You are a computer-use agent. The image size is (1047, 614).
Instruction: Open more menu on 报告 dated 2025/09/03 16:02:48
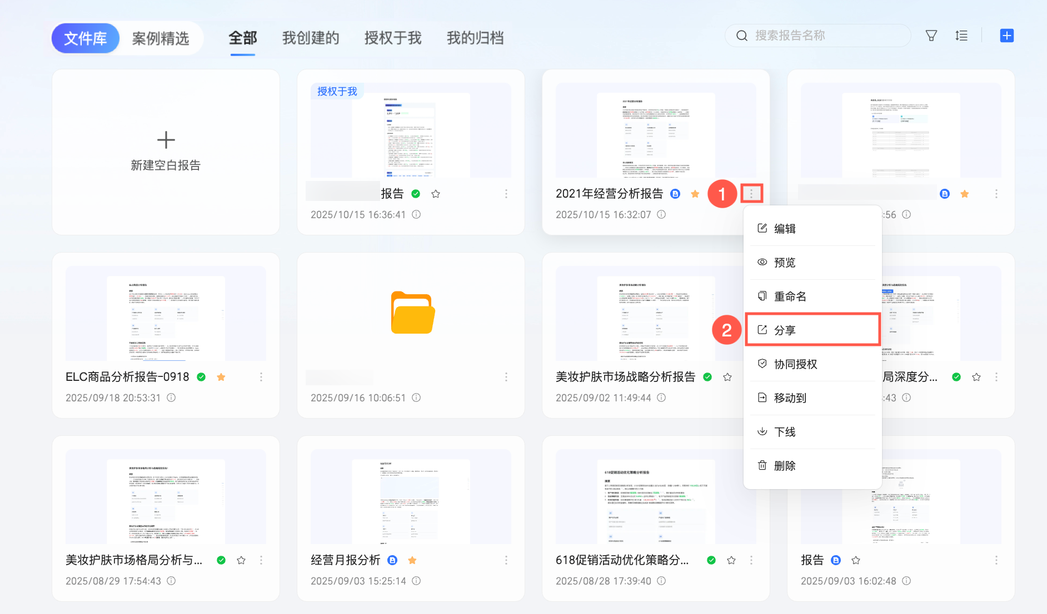pyautogui.click(x=996, y=560)
